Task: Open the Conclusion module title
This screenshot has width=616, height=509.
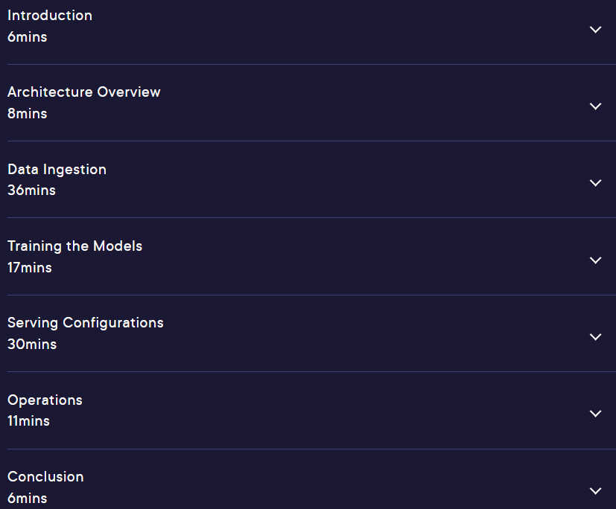Action: [x=45, y=477]
